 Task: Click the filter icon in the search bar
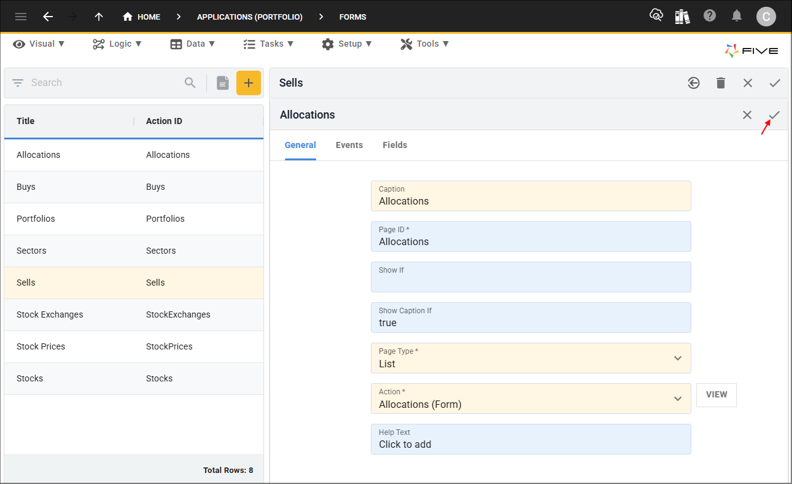coord(18,82)
